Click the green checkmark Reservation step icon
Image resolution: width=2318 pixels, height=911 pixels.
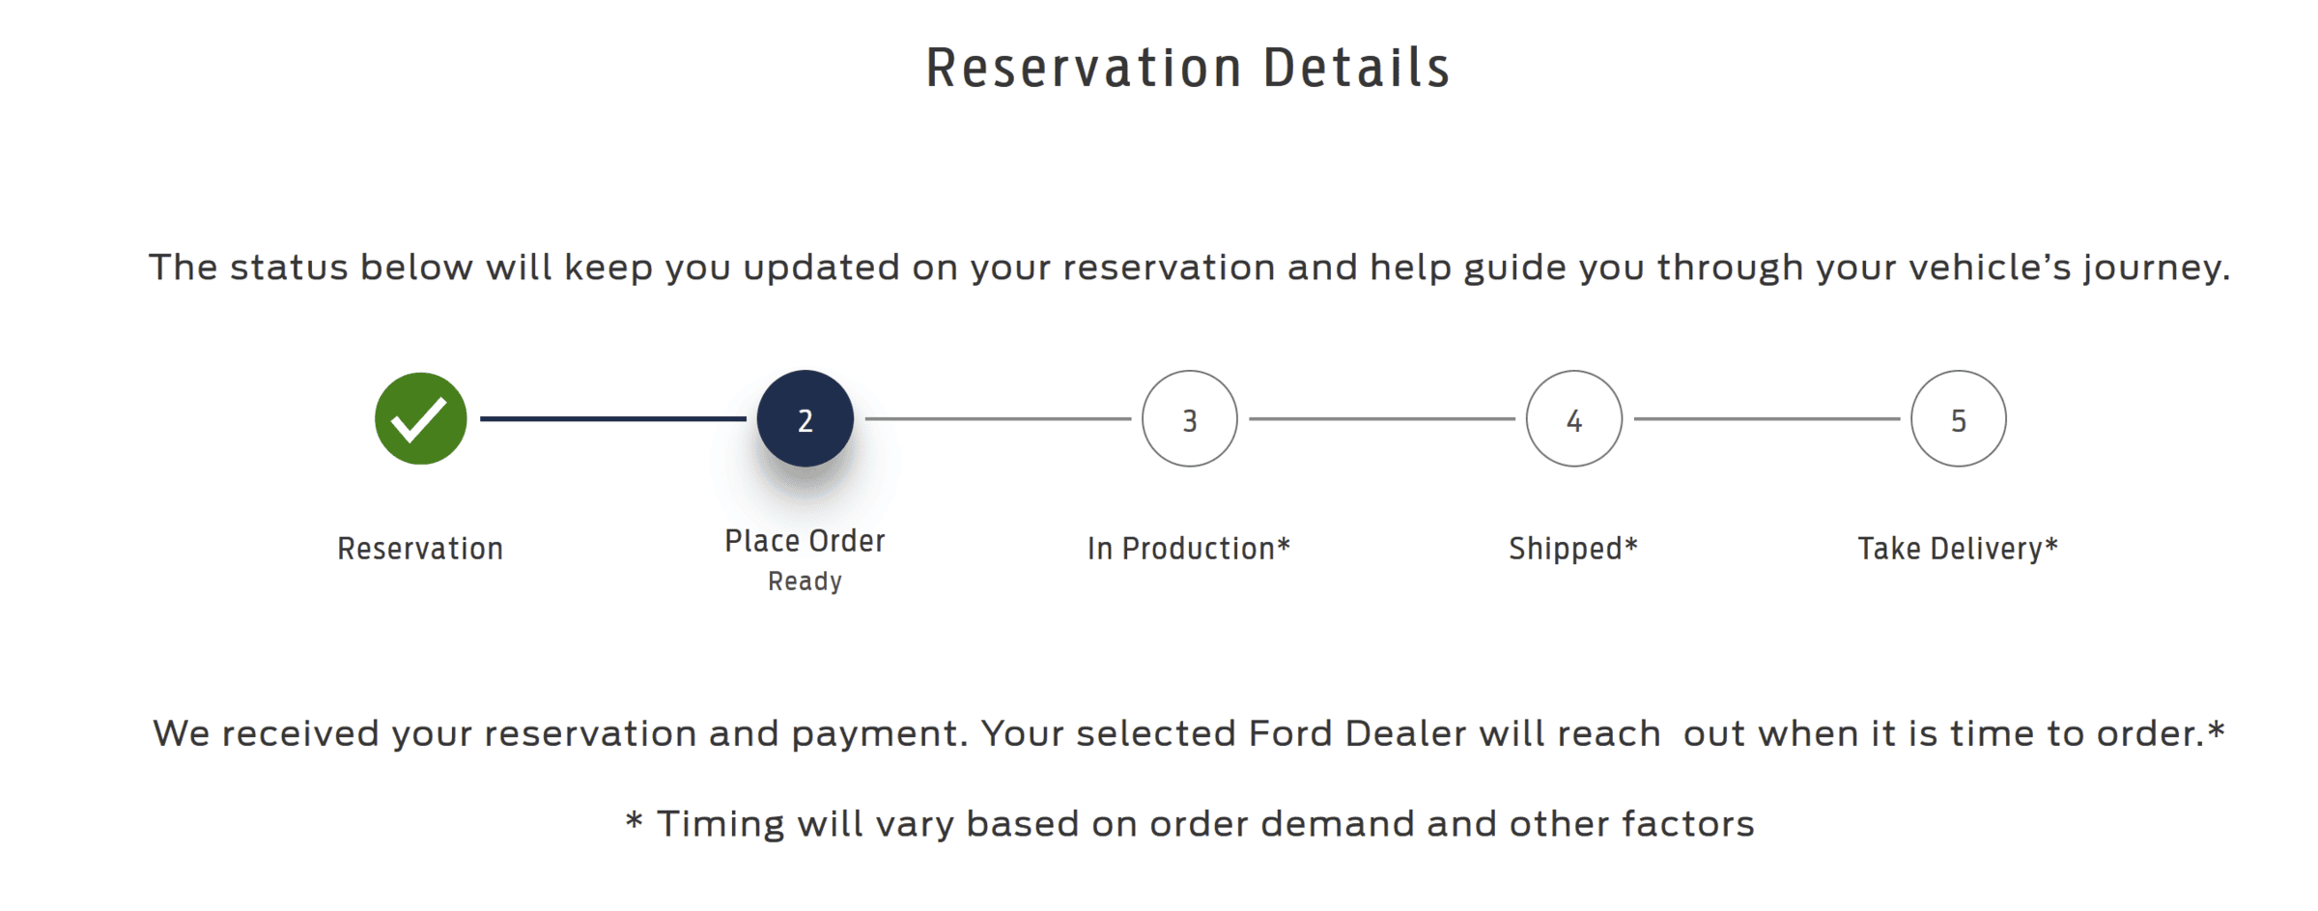421,418
